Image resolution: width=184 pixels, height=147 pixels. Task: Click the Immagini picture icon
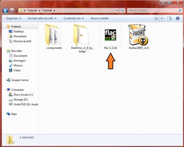(11, 61)
